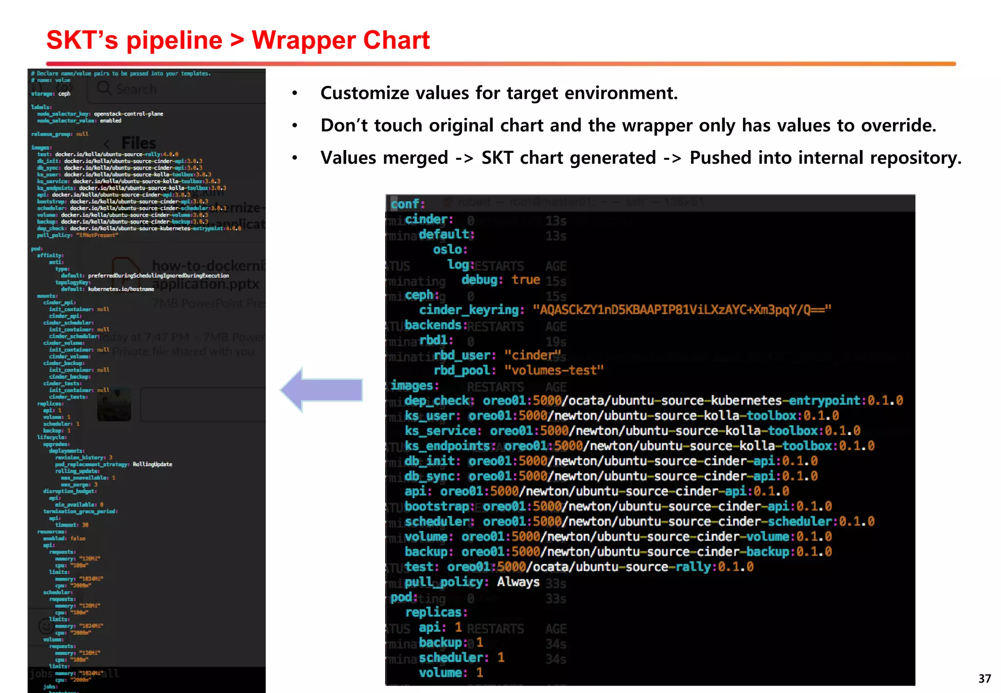Image resolution: width=1001 pixels, height=693 pixels.
Task: Click the pull_policy "IfNotPresent" line
Action: [77, 235]
